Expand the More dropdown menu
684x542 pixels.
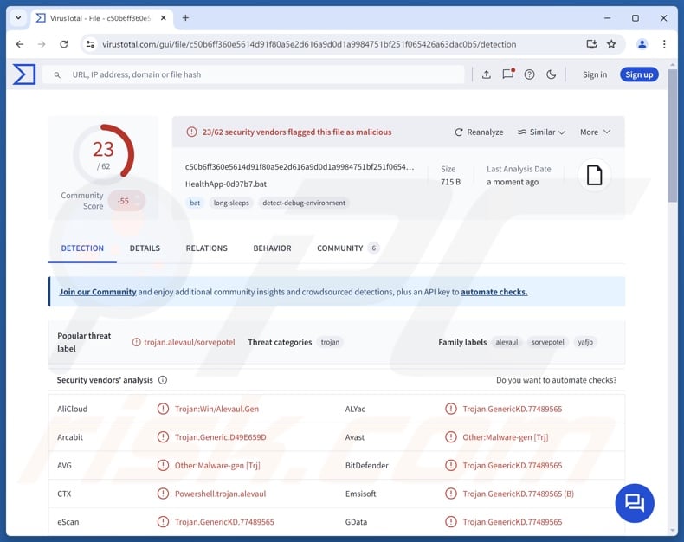tap(595, 132)
